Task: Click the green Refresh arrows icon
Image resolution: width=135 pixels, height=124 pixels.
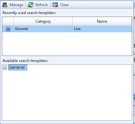Action: [x=31, y=5]
